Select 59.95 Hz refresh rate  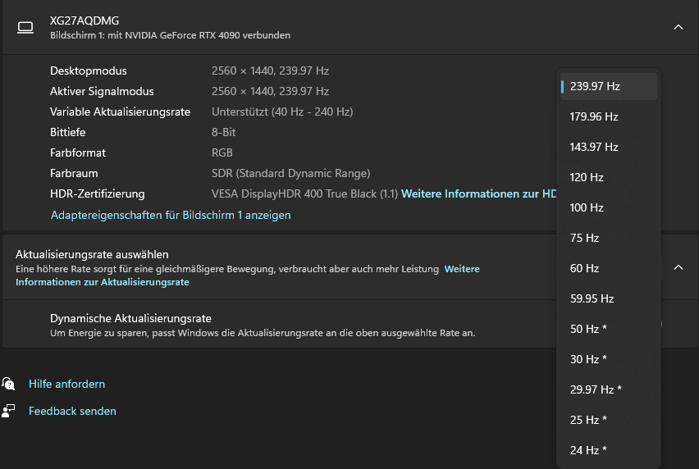[609, 298]
